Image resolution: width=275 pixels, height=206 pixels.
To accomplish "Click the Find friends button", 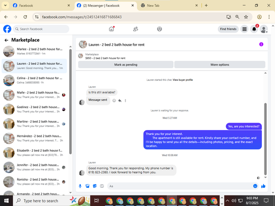I will [x=228, y=29].
